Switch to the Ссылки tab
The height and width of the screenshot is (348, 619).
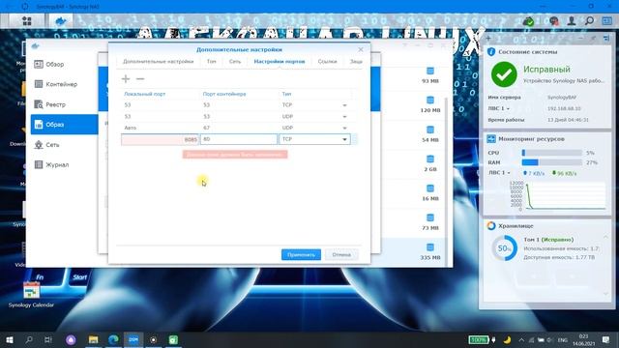[327, 62]
